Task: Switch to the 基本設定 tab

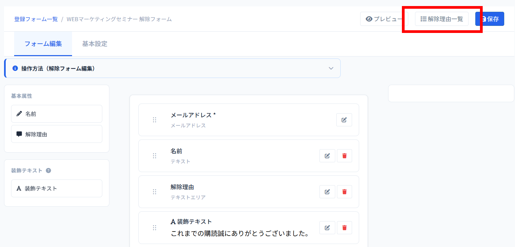Action: pyautogui.click(x=95, y=44)
